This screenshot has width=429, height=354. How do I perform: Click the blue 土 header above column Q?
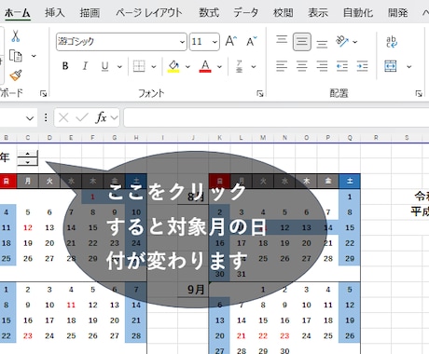pyautogui.click(x=350, y=181)
